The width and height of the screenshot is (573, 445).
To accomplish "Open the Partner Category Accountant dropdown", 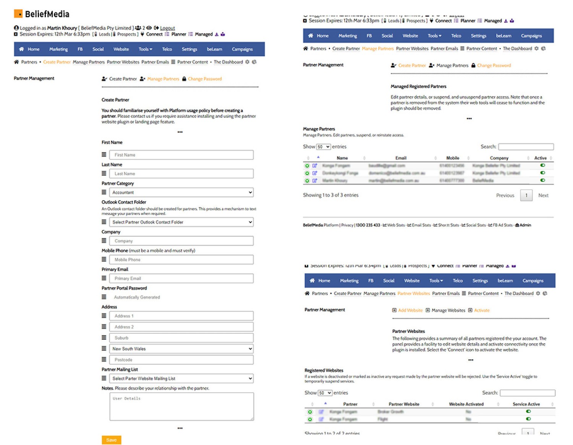I will click(181, 192).
